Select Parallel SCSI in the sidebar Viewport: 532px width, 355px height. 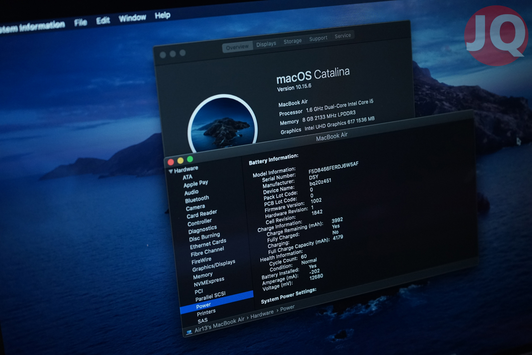pos(211,296)
